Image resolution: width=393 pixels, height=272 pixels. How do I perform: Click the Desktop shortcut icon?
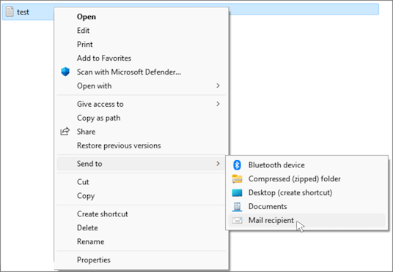pyautogui.click(x=237, y=193)
